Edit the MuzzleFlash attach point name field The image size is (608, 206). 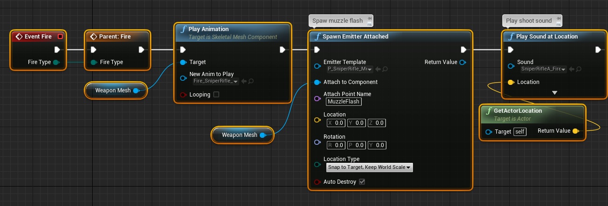(x=344, y=102)
